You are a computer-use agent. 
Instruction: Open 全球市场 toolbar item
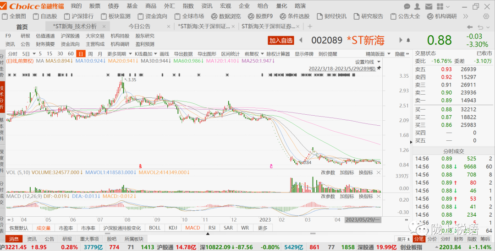click(x=189, y=16)
